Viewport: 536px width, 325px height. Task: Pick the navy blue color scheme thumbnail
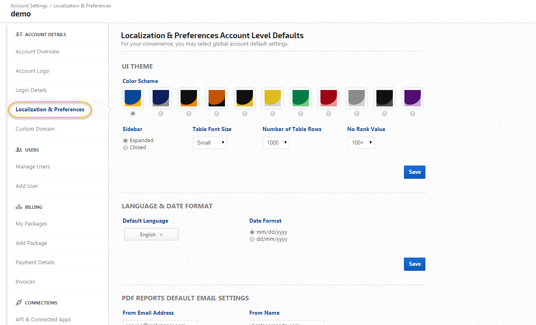click(161, 98)
